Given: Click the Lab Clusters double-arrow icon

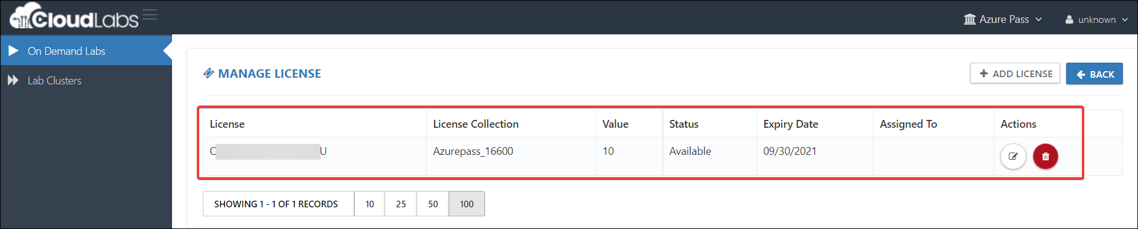Looking at the screenshot, I should click(13, 80).
